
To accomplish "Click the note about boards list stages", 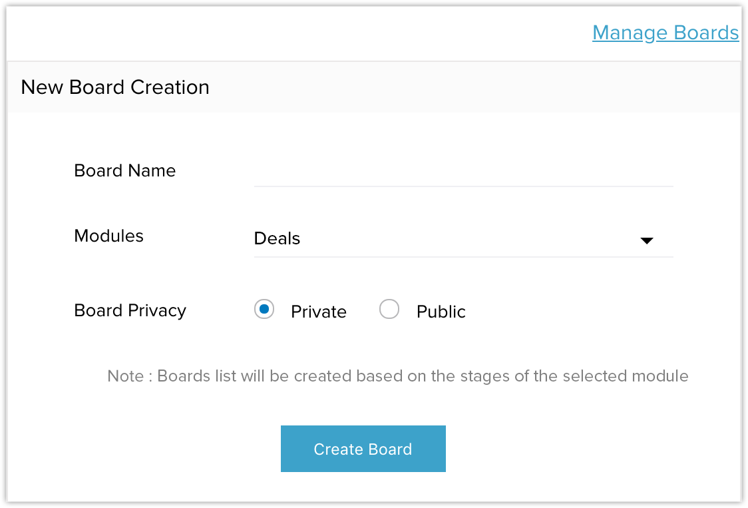I will pos(398,376).
